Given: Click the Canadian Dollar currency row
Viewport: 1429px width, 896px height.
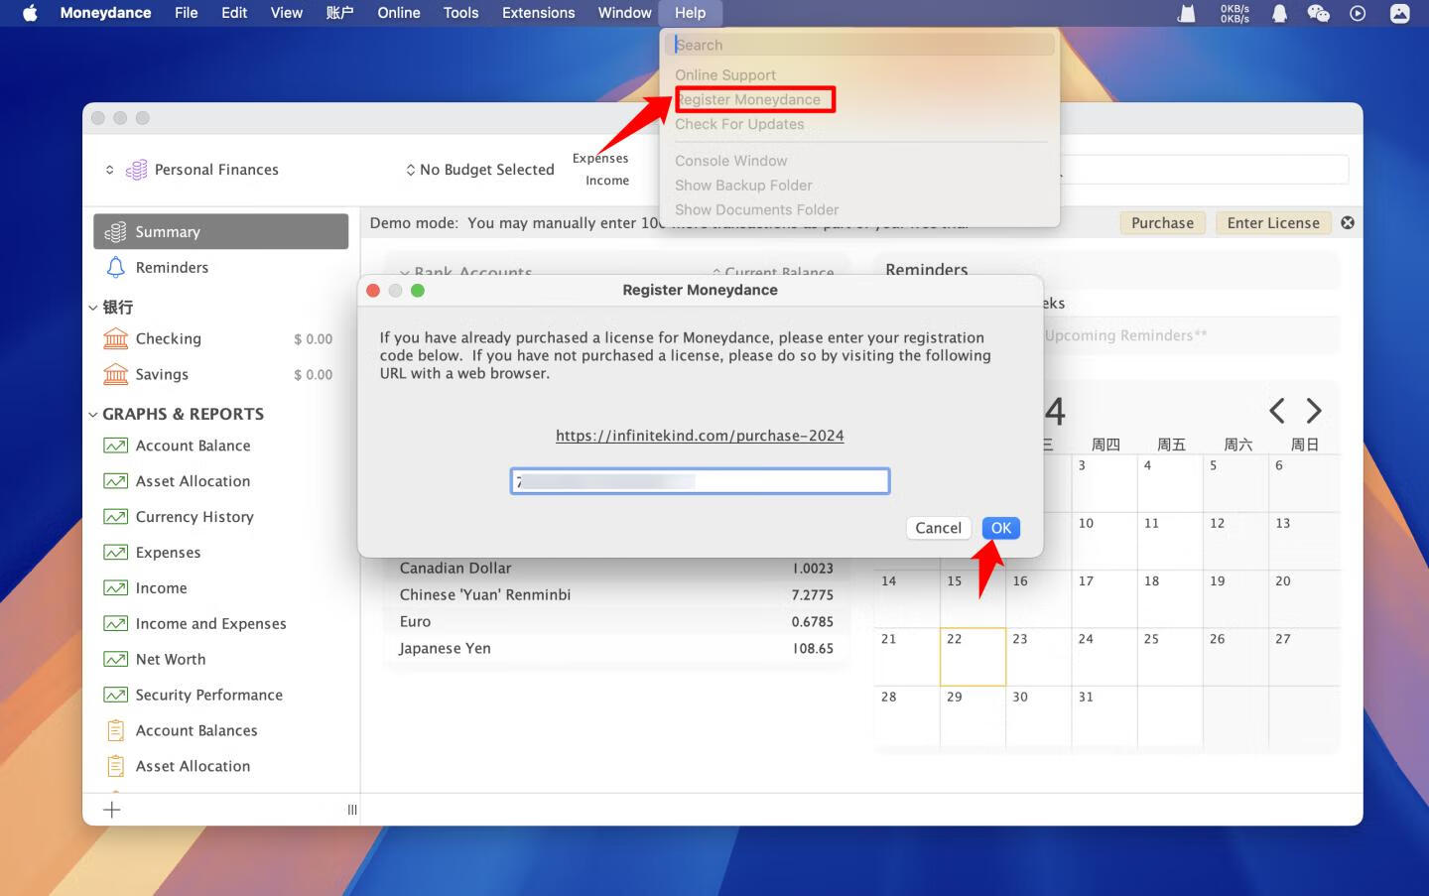Looking at the screenshot, I should (616, 569).
